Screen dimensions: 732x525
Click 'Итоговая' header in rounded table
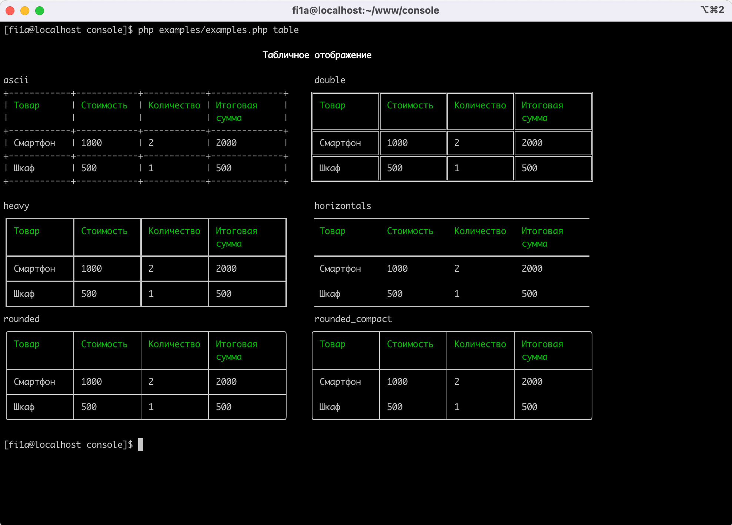237,344
